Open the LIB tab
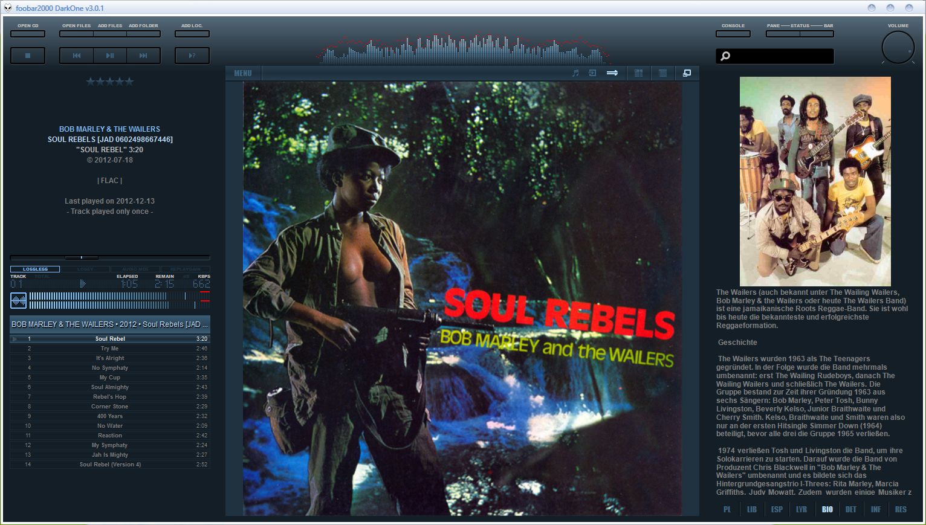 pyautogui.click(x=752, y=509)
